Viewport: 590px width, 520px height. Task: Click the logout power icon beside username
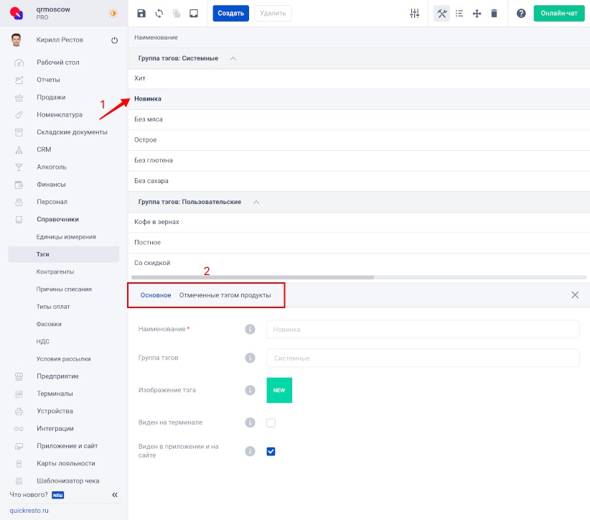[114, 41]
